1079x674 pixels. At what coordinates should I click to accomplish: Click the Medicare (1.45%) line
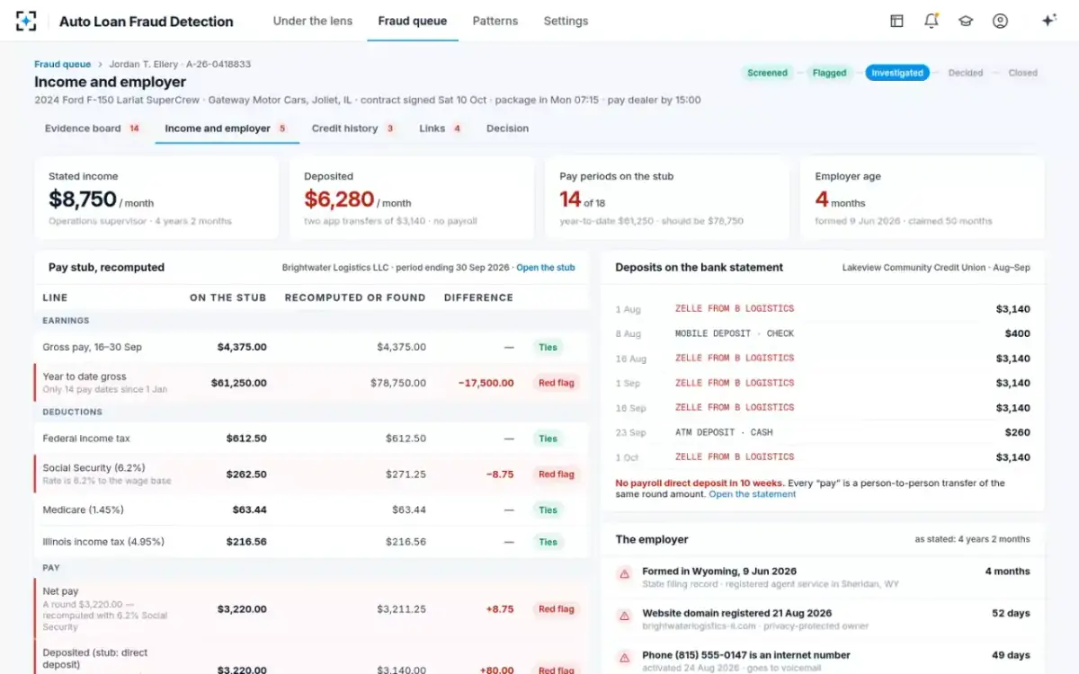(84, 510)
